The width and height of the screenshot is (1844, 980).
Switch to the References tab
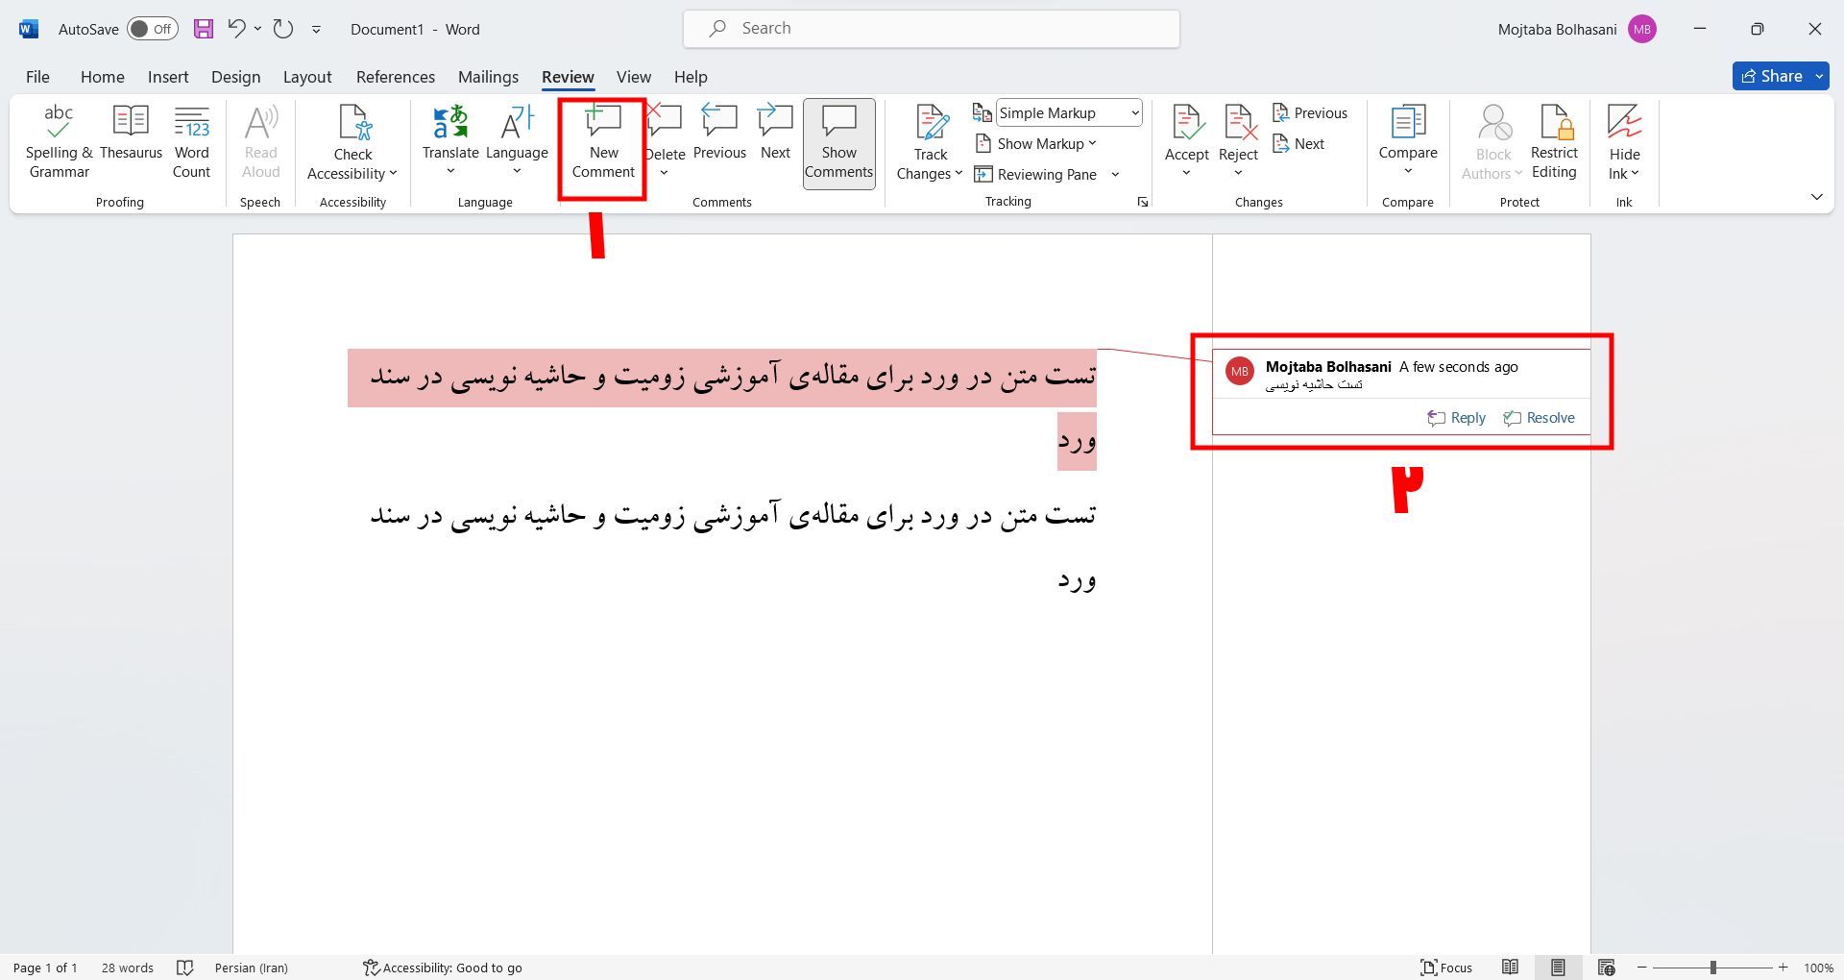click(x=395, y=77)
